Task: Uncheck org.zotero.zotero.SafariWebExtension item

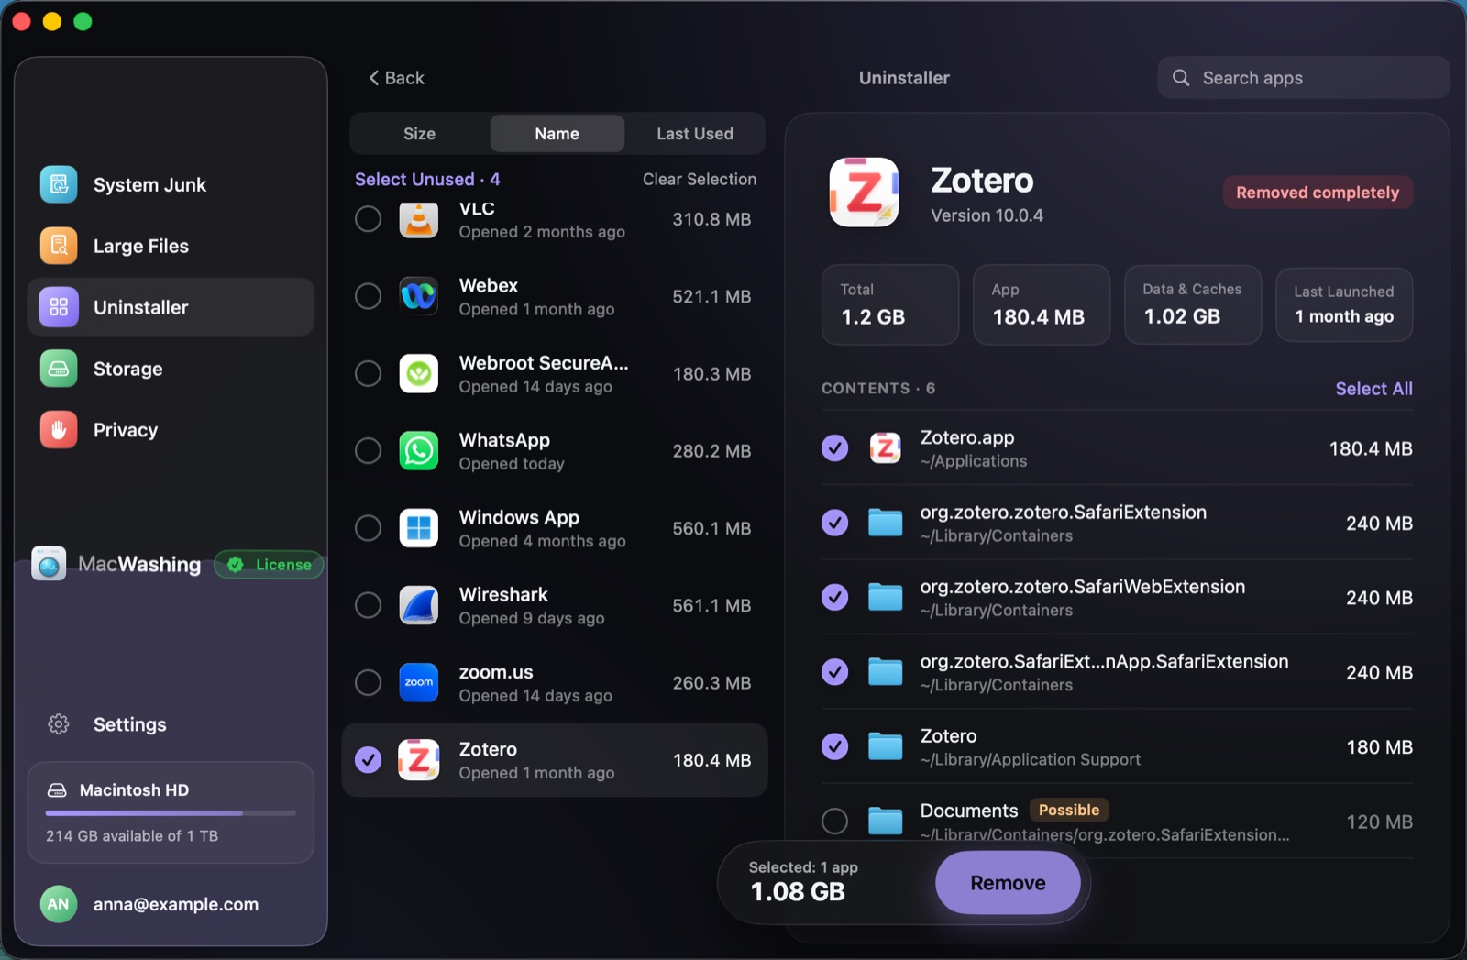Action: pos(834,597)
